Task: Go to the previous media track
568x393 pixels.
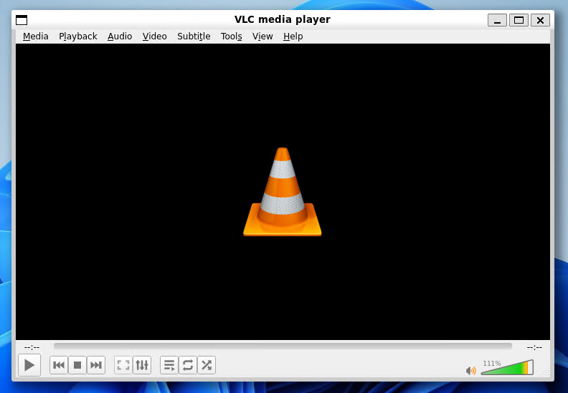Action: [x=59, y=365]
